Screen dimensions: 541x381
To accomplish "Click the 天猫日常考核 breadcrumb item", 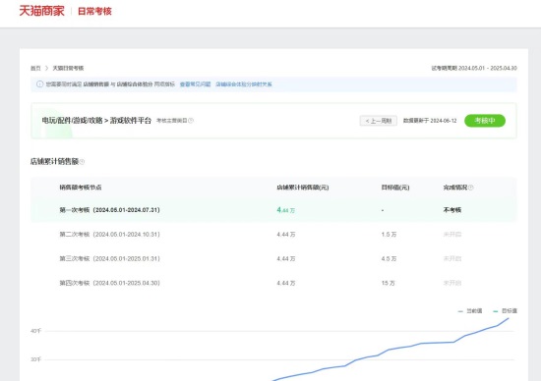I will point(68,68).
